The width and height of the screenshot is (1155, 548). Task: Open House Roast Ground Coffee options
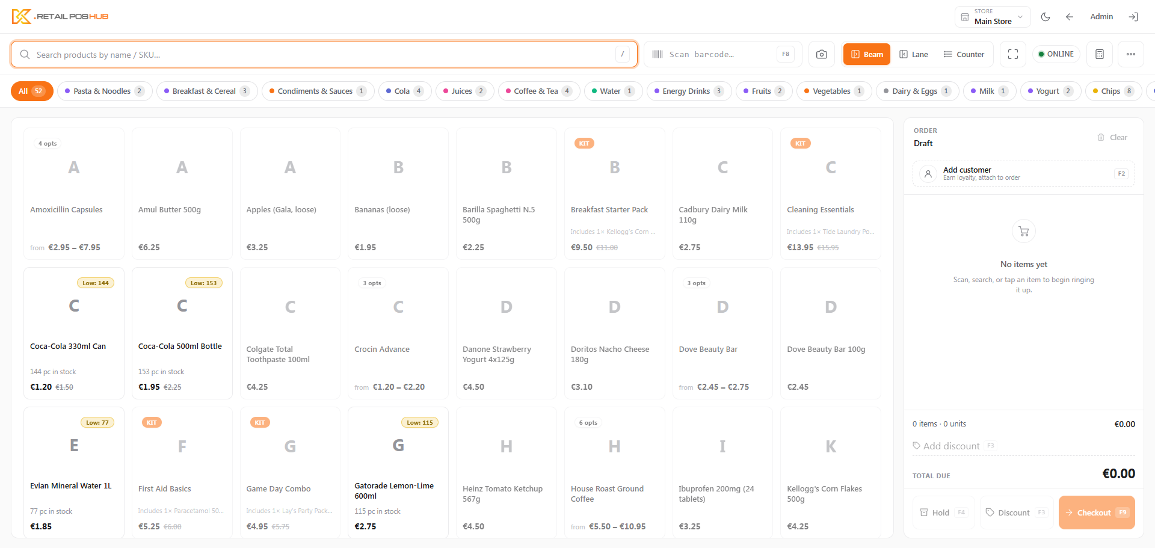(x=615, y=472)
